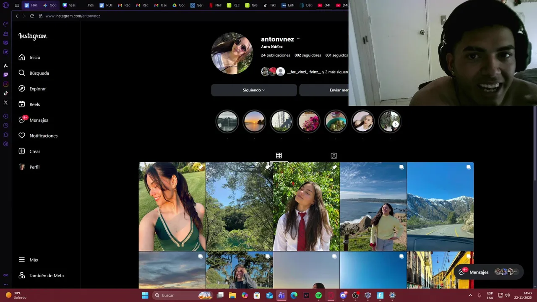The image size is (537, 302).
Task: Click the Crear plus icon
Action: pos(22,151)
